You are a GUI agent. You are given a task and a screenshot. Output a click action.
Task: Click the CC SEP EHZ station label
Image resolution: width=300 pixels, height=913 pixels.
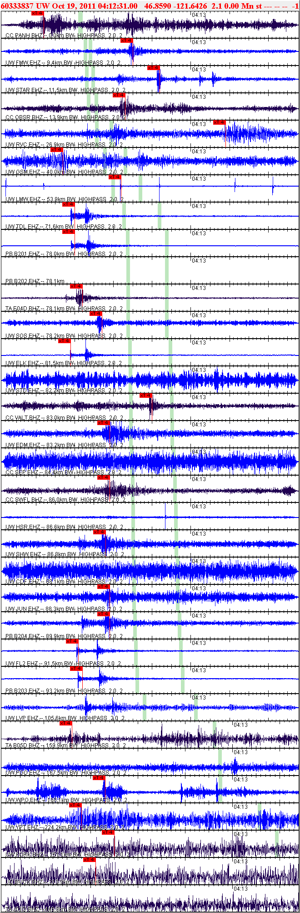pos(22,472)
